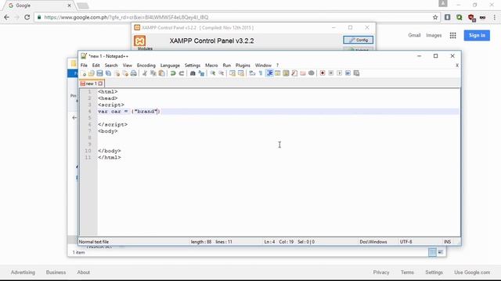
Task: Open the View menu in Notepad++
Action: tap(127, 66)
